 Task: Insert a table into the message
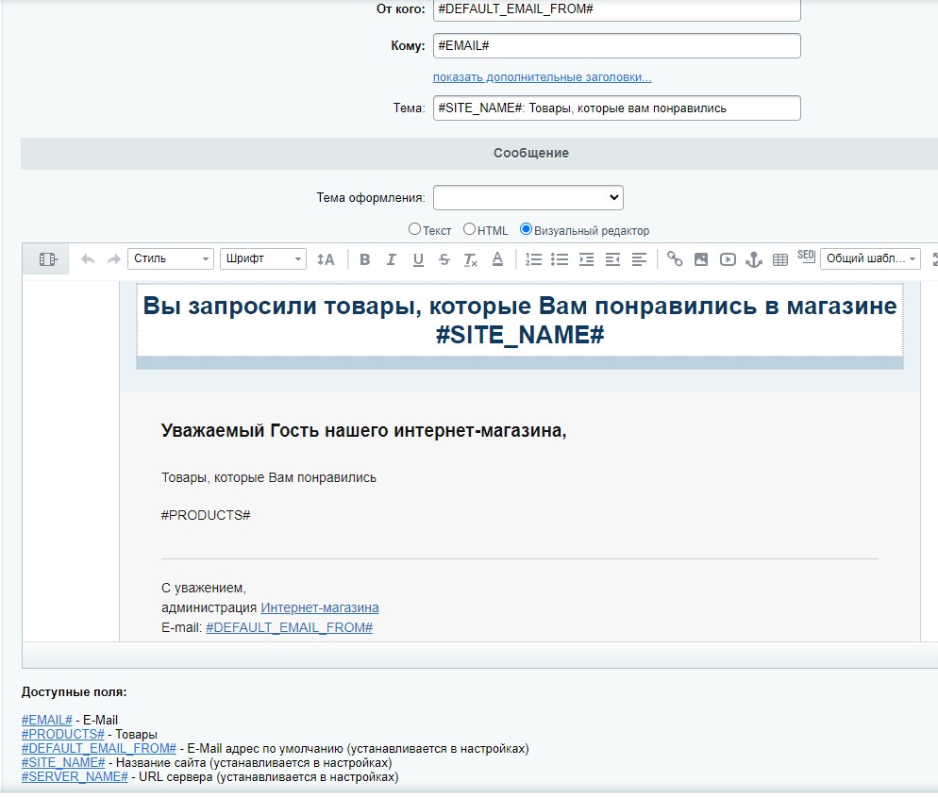coord(780,259)
